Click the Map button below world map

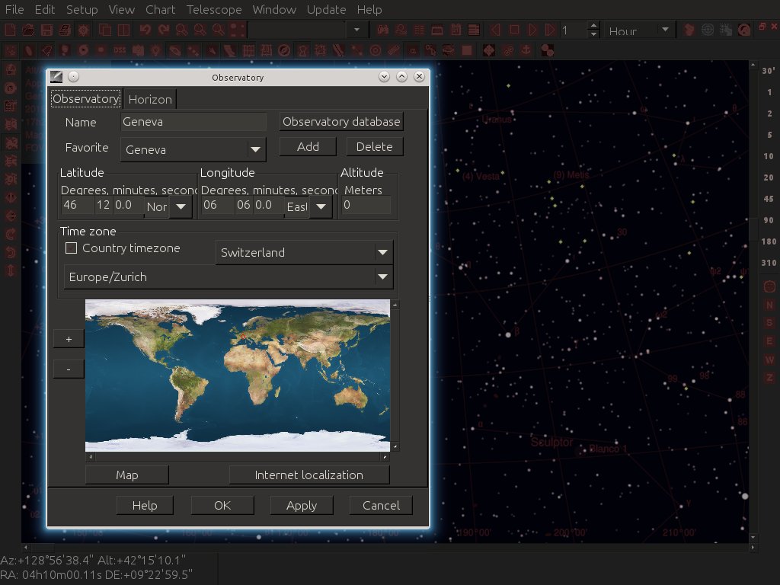127,475
